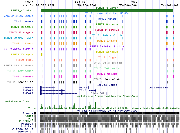Click the Vertebrate Cons side label
The width and height of the screenshot is (180, 133).
[x=16, y=101]
